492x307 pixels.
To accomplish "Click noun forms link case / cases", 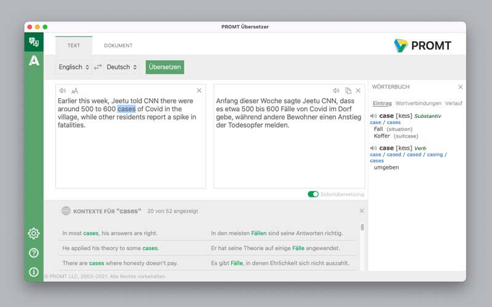I will (x=386, y=122).
